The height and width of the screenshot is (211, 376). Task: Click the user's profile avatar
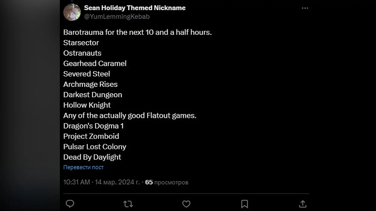[x=72, y=12]
